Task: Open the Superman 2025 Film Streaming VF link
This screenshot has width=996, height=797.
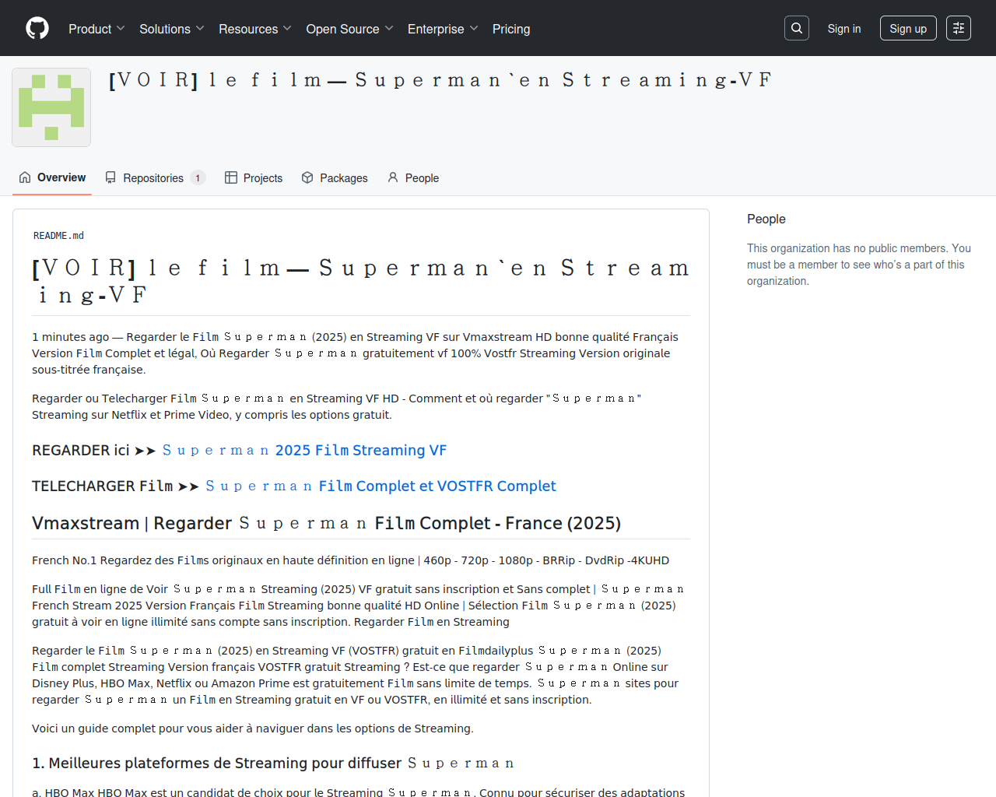Action: [304, 451]
